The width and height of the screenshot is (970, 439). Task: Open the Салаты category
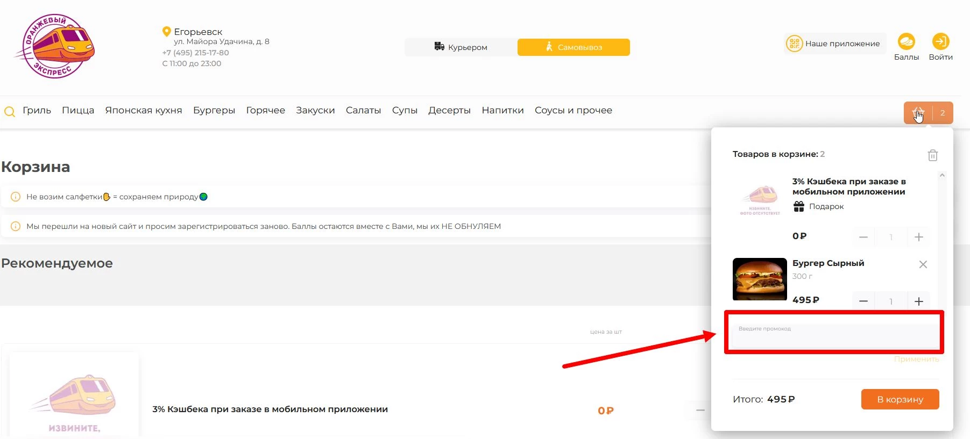point(364,110)
